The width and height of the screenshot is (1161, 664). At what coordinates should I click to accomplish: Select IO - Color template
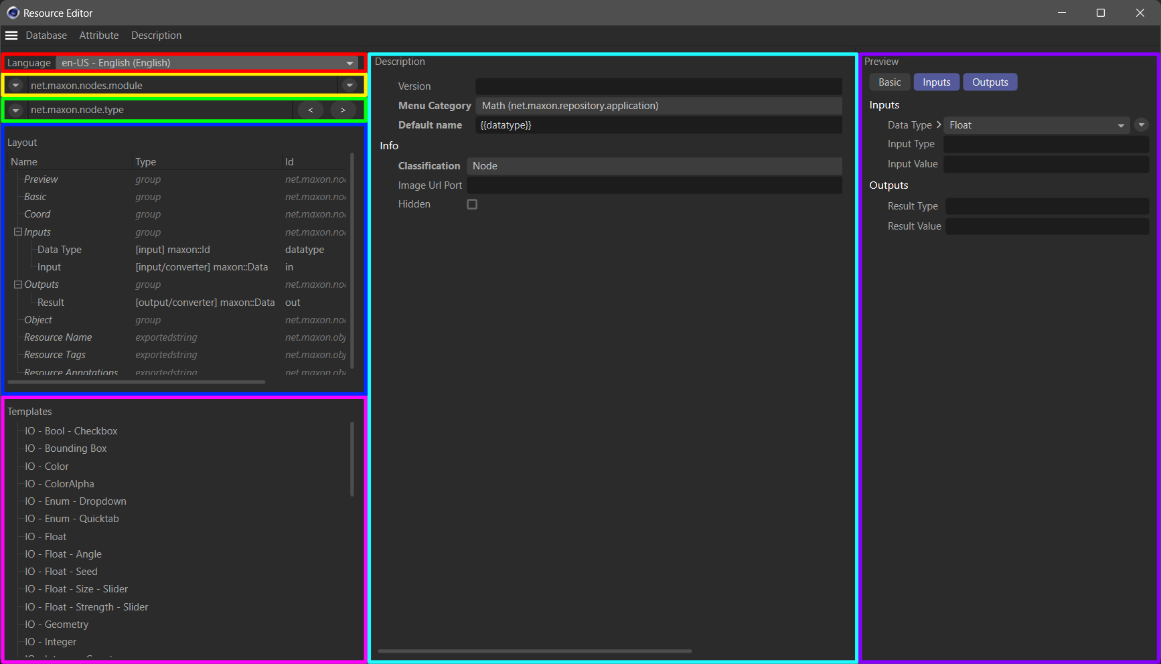coord(56,467)
